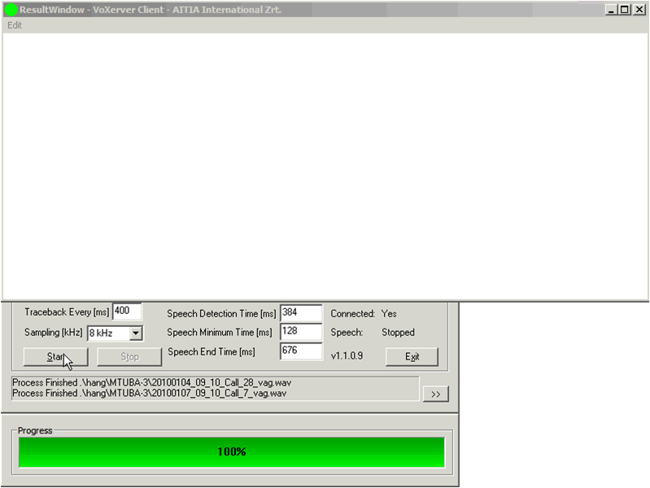
Task: Click the Connected: Yes status label
Action: pos(364,313)
